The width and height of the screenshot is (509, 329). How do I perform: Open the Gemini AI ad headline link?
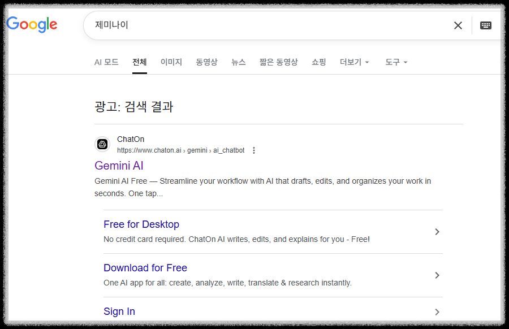(119, 166)
